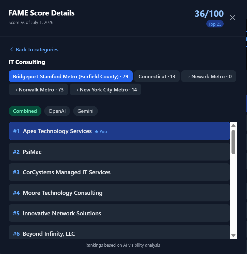Click the Top 25 badge
247x254 pixels.
coord(215,24)
